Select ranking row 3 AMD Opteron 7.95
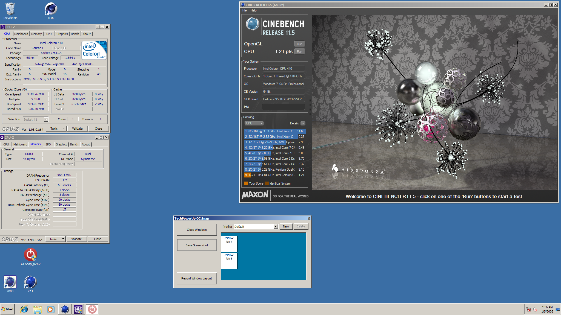This screenshot has width=561, height=315. [x=275, y=142]
